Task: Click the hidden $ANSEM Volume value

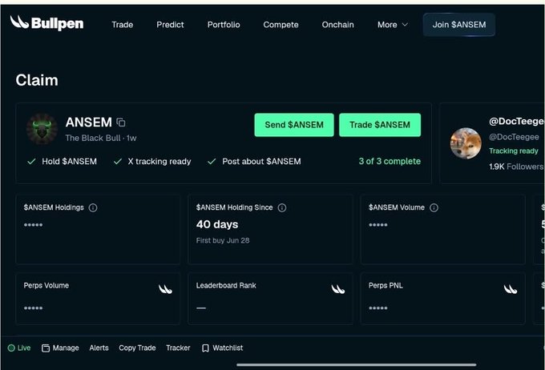Action: (x=377, y=225)
